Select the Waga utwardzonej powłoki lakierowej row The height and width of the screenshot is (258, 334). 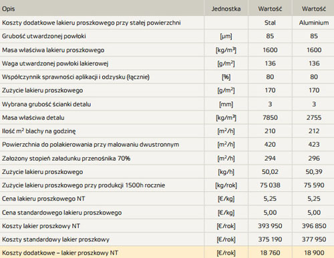click(167, 63)
